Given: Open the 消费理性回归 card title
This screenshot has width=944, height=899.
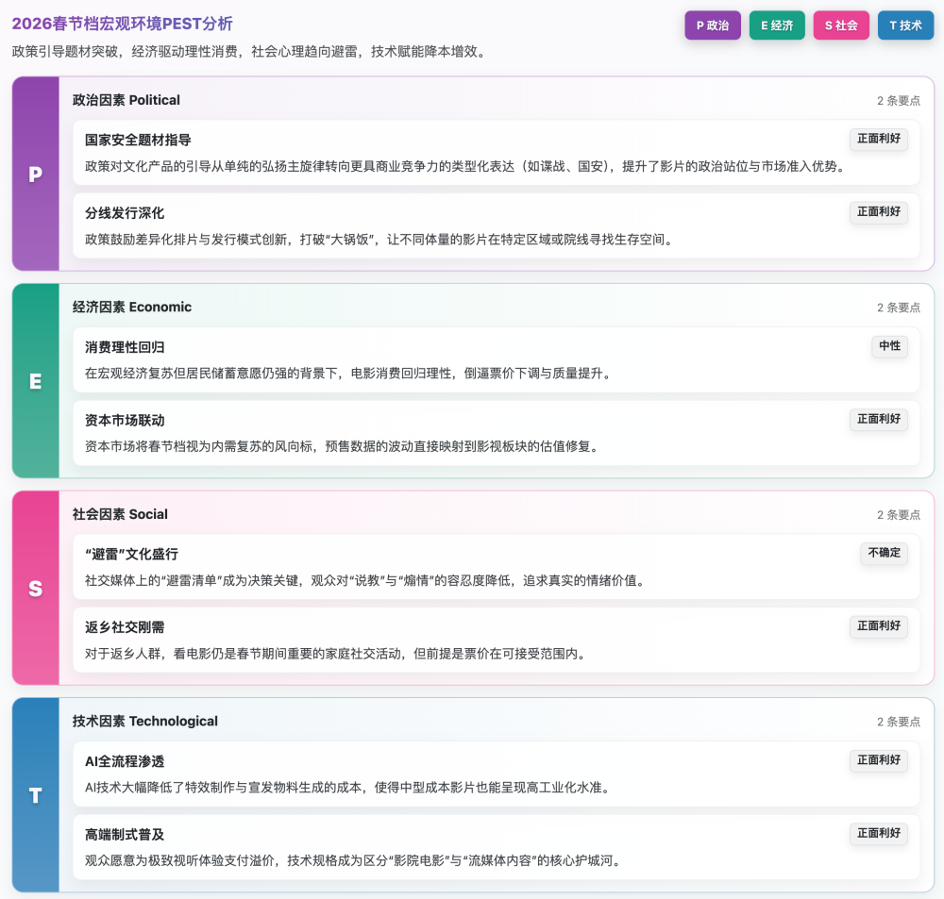Looking at the screenshot, I should tap(125, 347).
